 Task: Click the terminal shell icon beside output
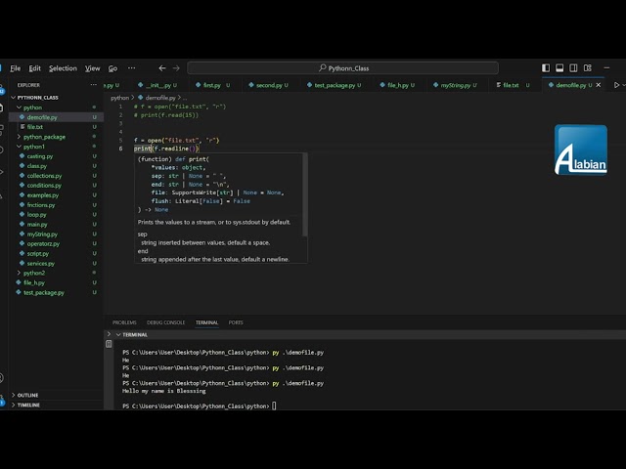click(x=109, y=344)
